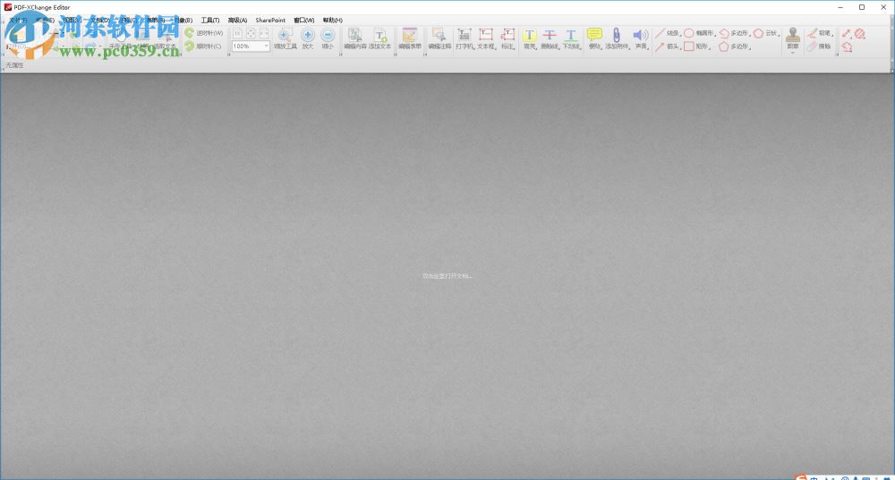Open the 编辑表单 edit form tool
The width and height of the screenshot is (895, 480).
[410, 39]
